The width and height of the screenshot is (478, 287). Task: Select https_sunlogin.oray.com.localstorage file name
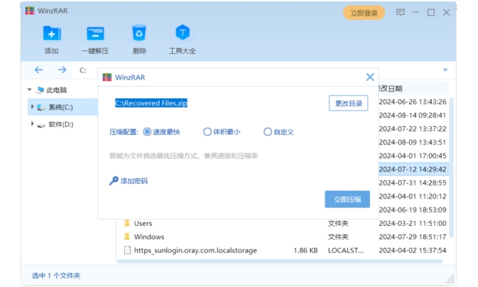[x=195, y=250]
